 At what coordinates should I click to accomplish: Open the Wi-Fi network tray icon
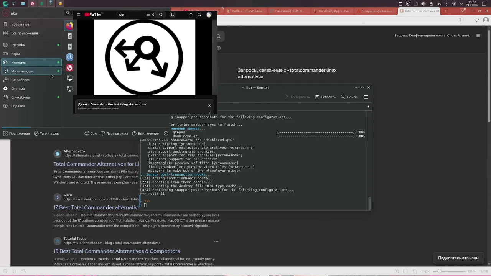point(447,3)
